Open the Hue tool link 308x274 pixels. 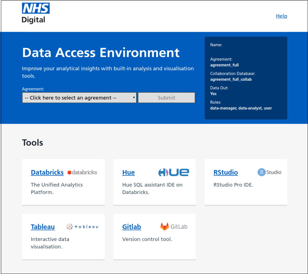coord(128,172)
